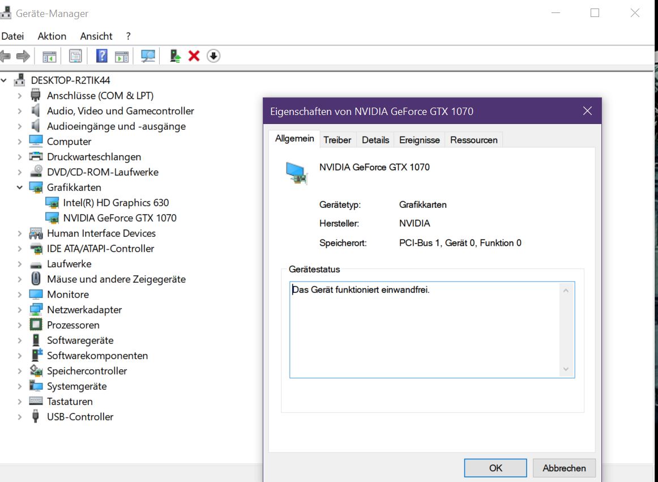The image size is (658, 482).
Task: Open the Ansicht menu
Action: tap(96, 36)
